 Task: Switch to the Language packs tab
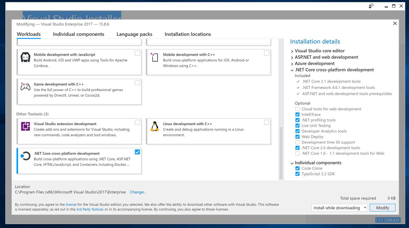134,34
